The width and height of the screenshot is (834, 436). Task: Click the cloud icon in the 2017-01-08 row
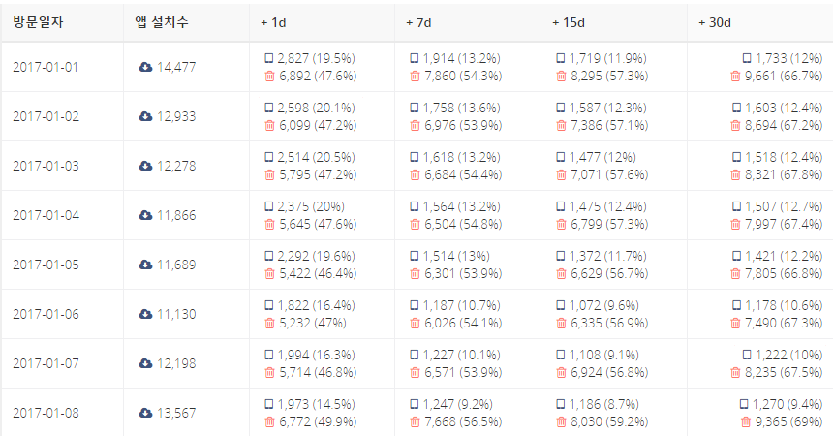pyautogui.click(x=145, y=413)
